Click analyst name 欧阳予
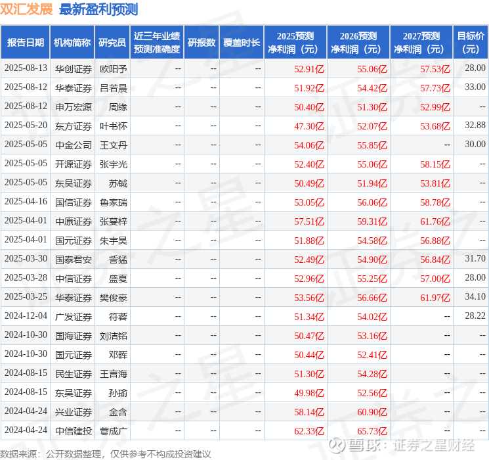This screenshot has width=489, height=460. (113, 69)
